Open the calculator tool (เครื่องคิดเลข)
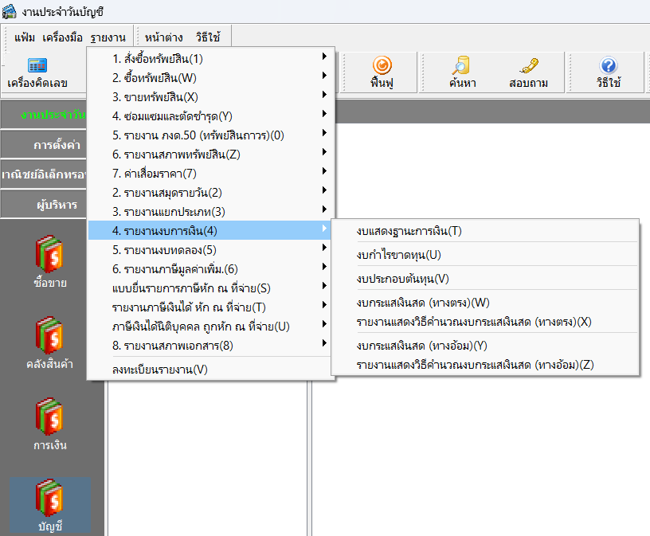 [37, 73]
